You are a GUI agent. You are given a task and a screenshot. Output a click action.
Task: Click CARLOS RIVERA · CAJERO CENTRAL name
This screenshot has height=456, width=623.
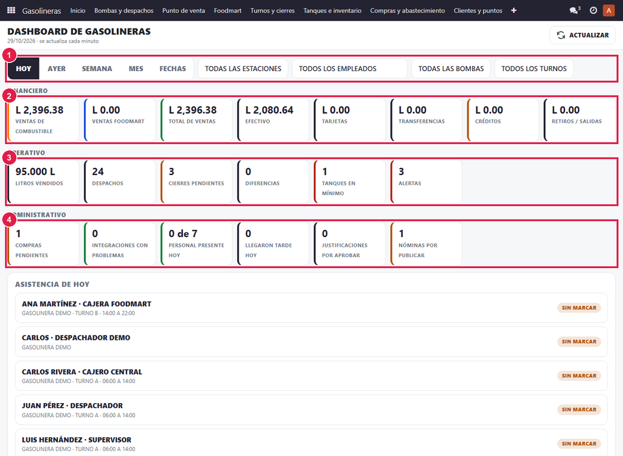click(82, 371)
